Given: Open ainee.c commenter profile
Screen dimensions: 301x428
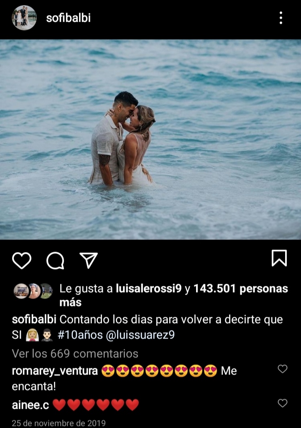Looking at the screenshot, I should 31,405.
